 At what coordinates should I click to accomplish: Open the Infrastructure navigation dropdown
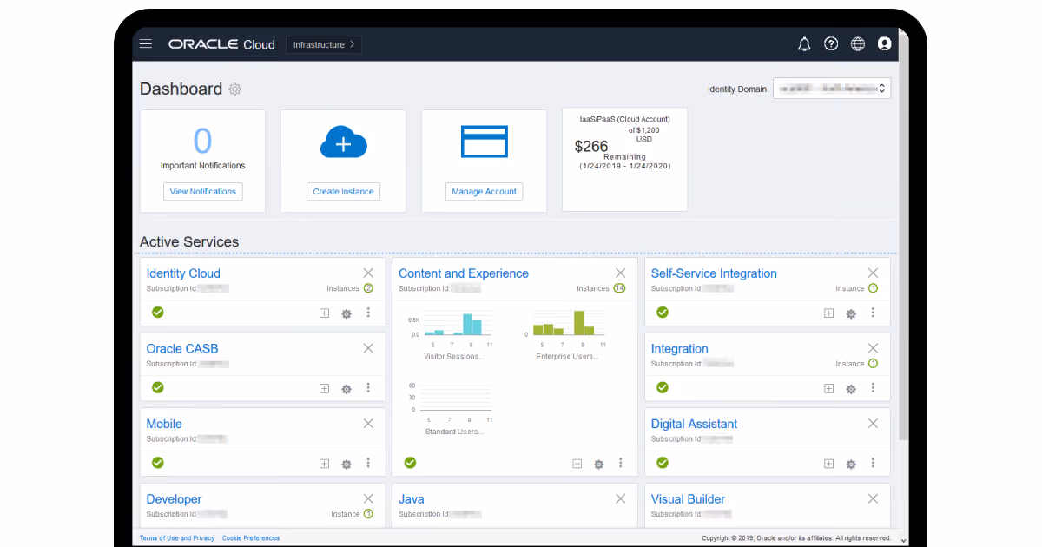coord(324,44)
